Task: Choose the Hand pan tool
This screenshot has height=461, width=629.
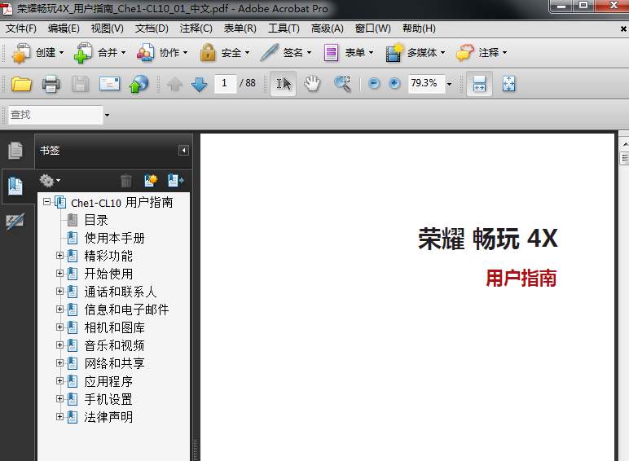Action: point(312,83)
